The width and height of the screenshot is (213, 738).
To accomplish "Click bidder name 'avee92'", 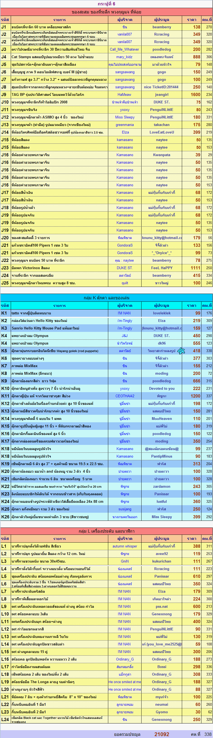I will coord(161,554).
